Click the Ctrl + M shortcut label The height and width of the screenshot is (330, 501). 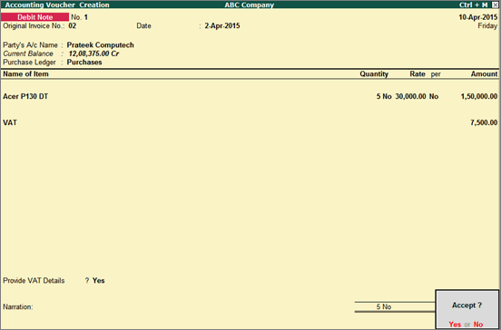pos(474,5)
